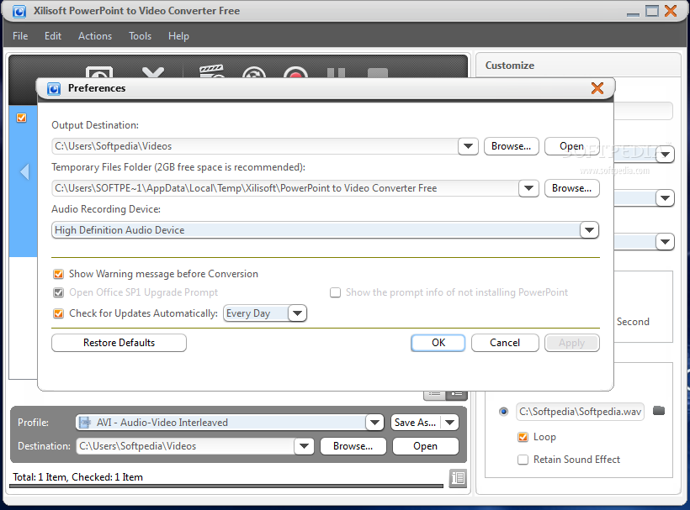Click Open next to Output Destination

[x=571, y=146]
